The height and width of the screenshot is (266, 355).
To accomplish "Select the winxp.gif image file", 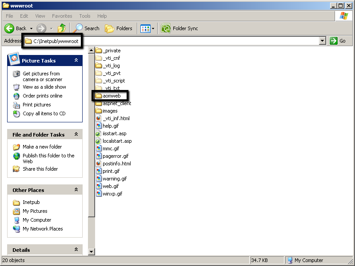I will [x=112, y=194].
